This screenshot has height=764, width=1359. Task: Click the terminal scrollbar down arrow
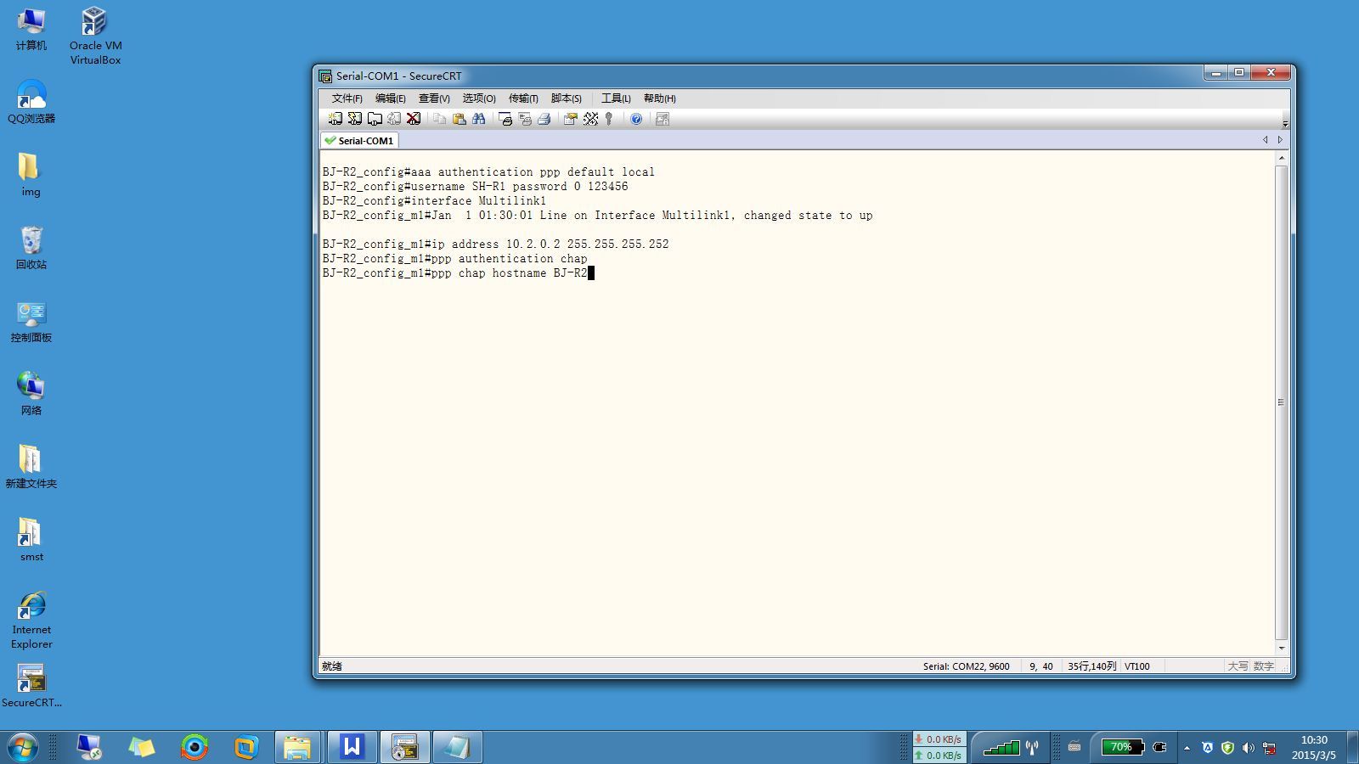pos(1282,649)
